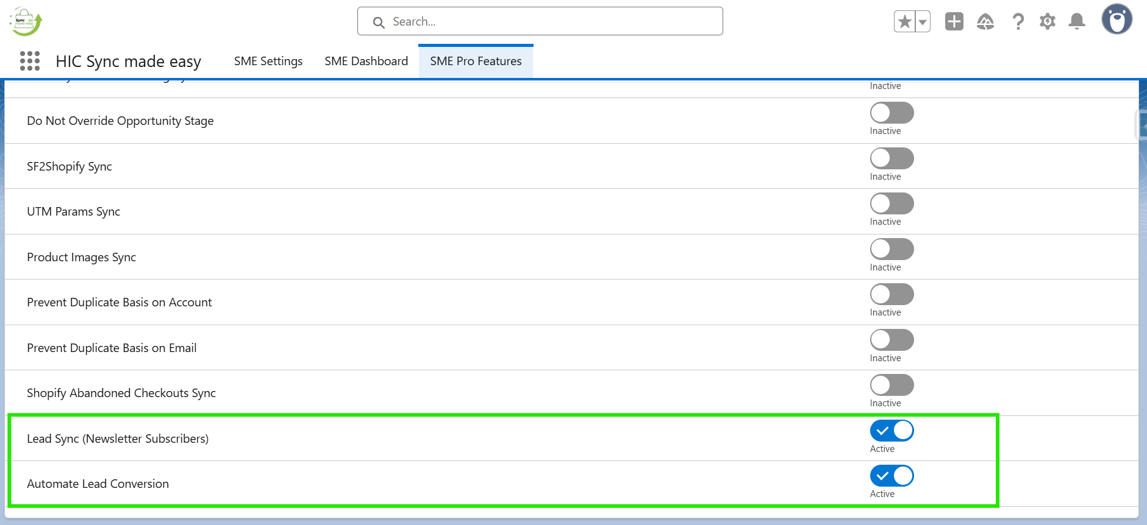This screenshot has height=525, width=1147.
Task: Open the Global Actions plus icon
Action: pos(954,22)
